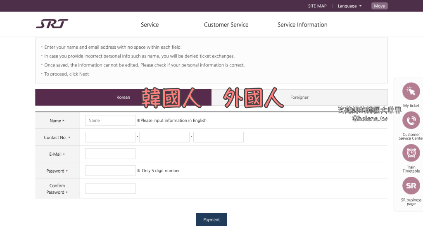
Task: Click the middle Contact No. field
Action: coord(164,137)
